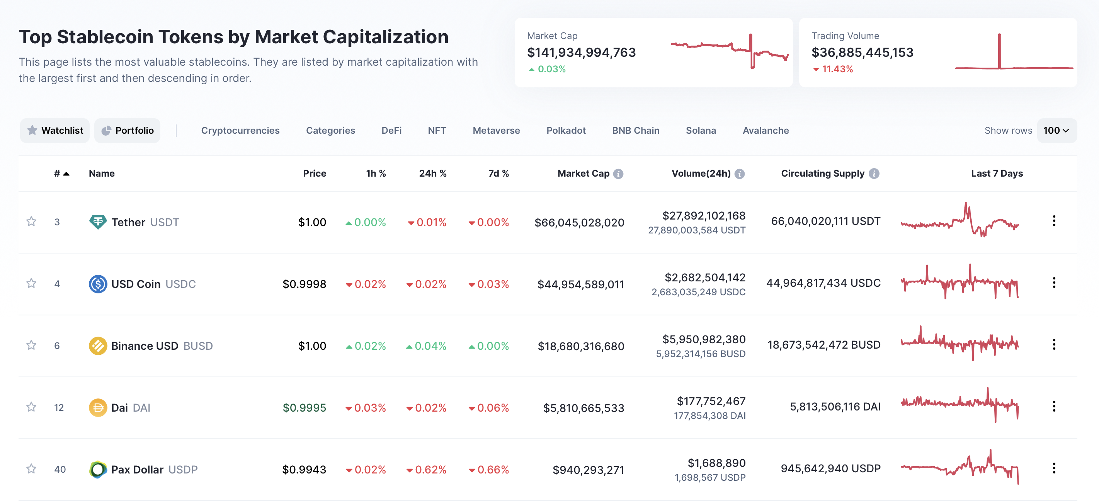Open the Show rows 100 dropdown
The height and width of the screenshot is (504, 1099).
[1056, 131]
